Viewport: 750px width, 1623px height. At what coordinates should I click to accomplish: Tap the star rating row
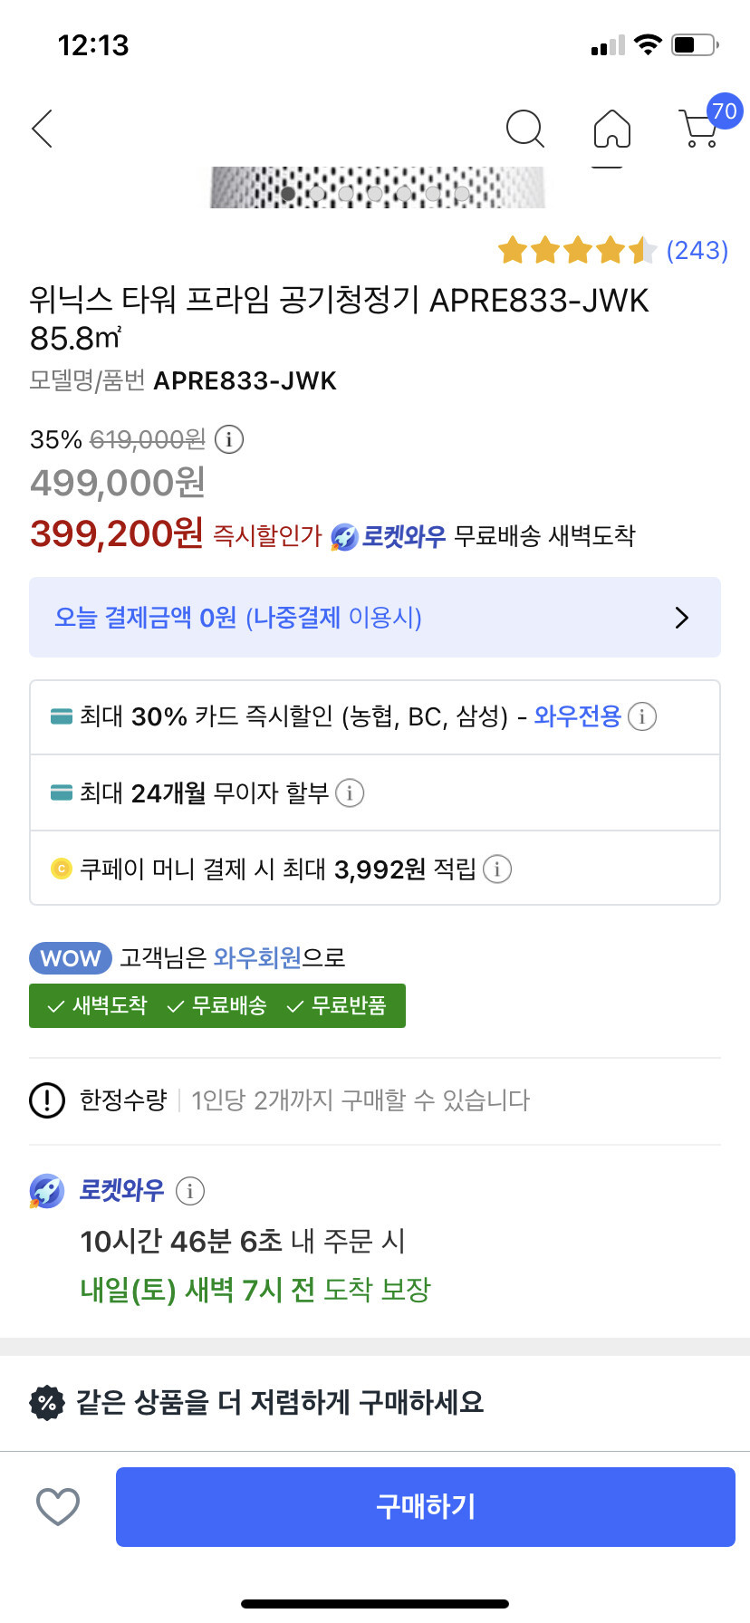click(576, 250)
